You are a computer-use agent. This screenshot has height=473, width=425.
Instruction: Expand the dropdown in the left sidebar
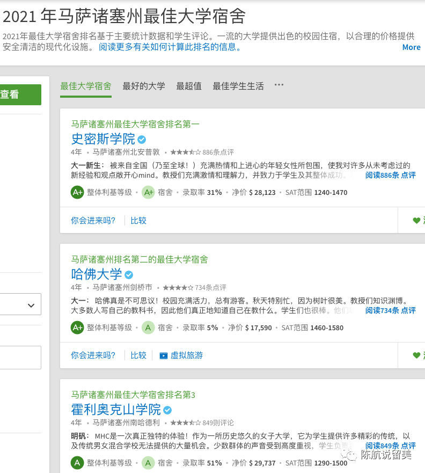coord(30,305)
